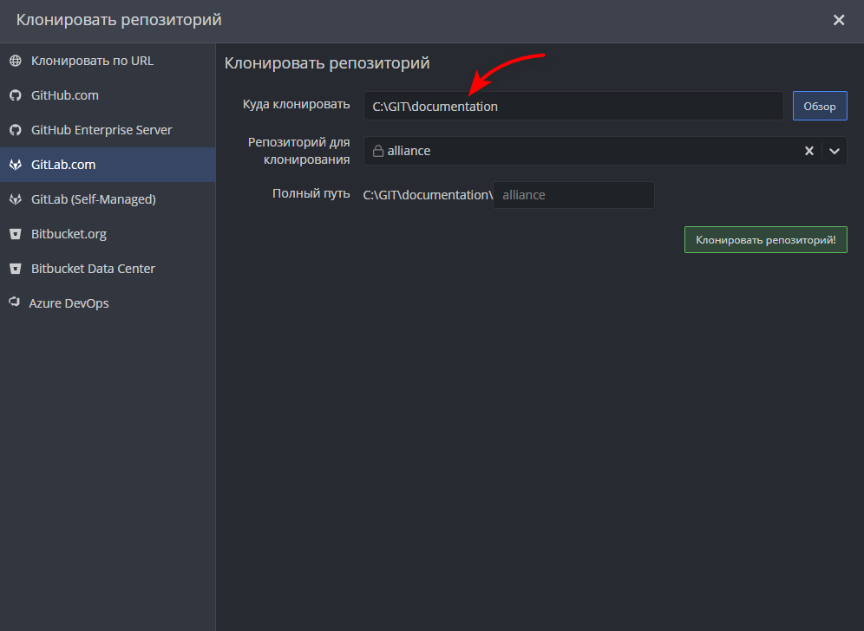Open the repository selection dropdown chevron
The image size is (864, 631).
point(834,150)
